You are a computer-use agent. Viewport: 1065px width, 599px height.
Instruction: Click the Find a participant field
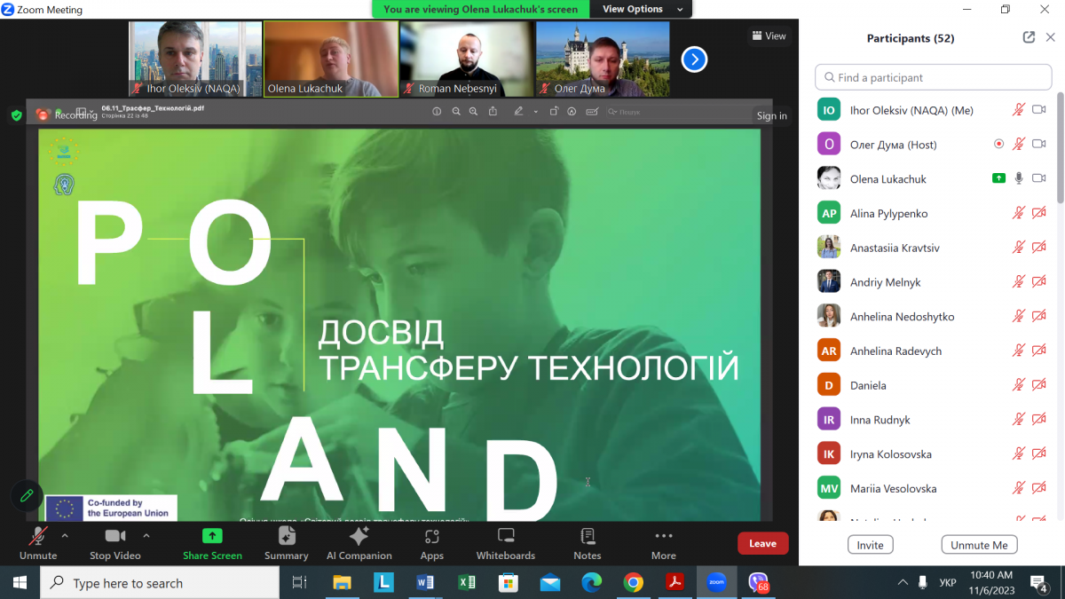coord(932,77)
